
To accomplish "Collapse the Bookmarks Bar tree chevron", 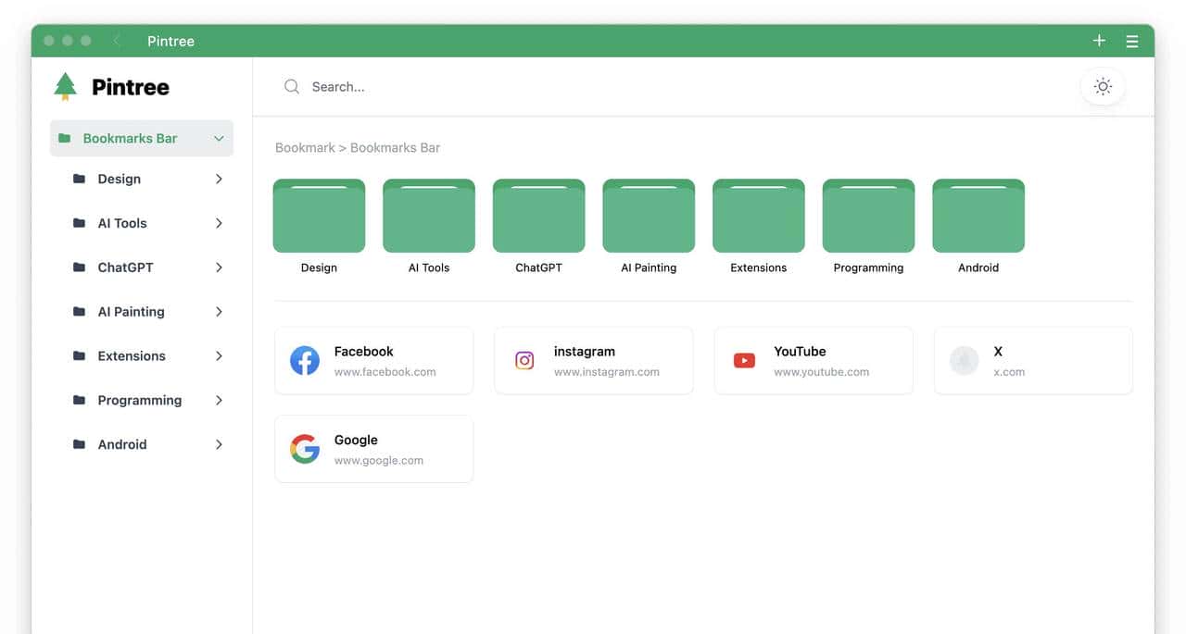I will (x=219, y=139).
